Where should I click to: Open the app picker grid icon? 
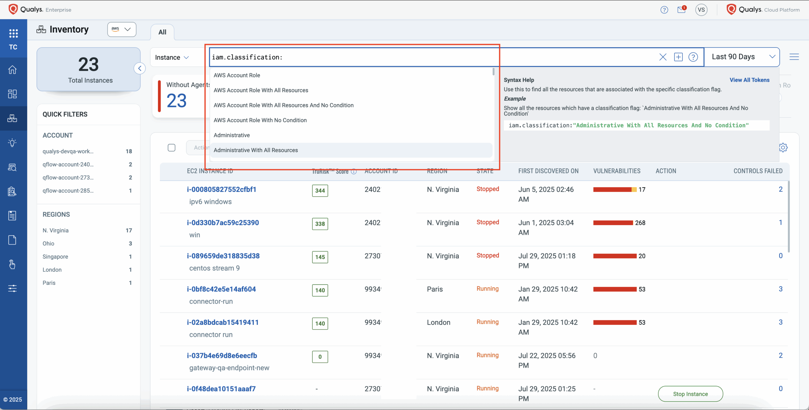coord(13,33)
